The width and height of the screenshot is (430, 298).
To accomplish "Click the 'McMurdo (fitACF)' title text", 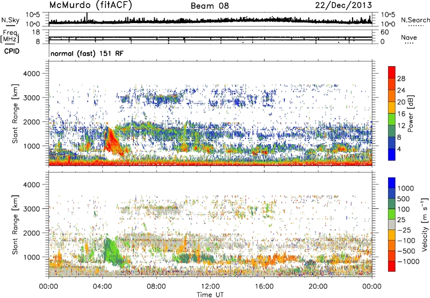I will click(90, 5).
